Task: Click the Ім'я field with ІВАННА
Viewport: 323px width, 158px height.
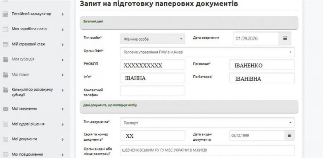Action: 153,78
